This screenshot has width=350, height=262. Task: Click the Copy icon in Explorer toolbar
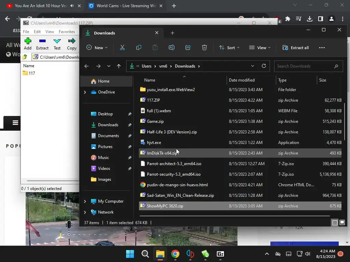tap(139, 47)
